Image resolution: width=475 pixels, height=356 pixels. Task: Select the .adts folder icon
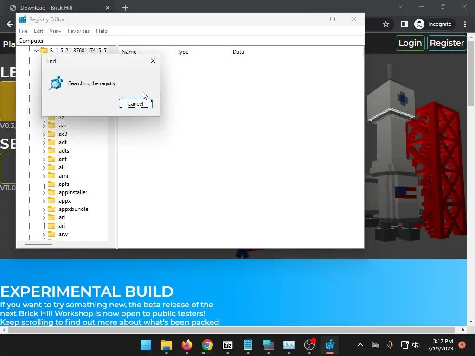51,151
